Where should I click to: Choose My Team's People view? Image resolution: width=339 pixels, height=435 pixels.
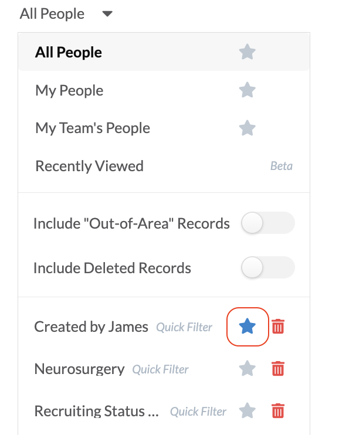tap(164, 128)
